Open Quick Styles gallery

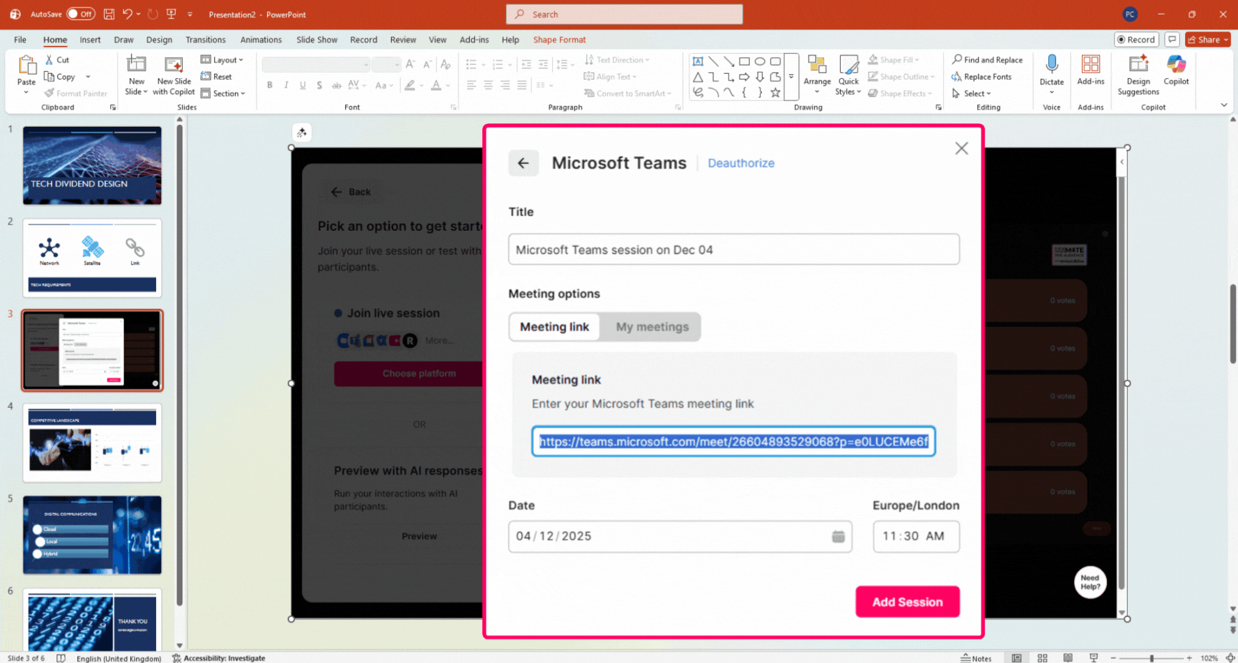pos(848,75)
